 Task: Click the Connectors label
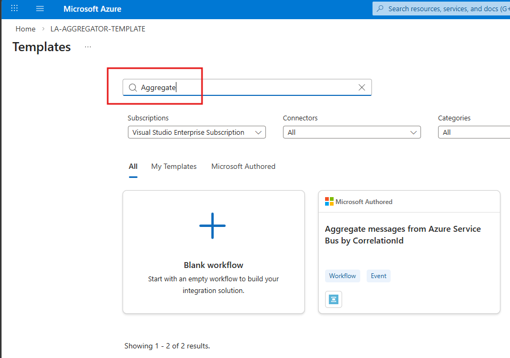pos(300,118)
